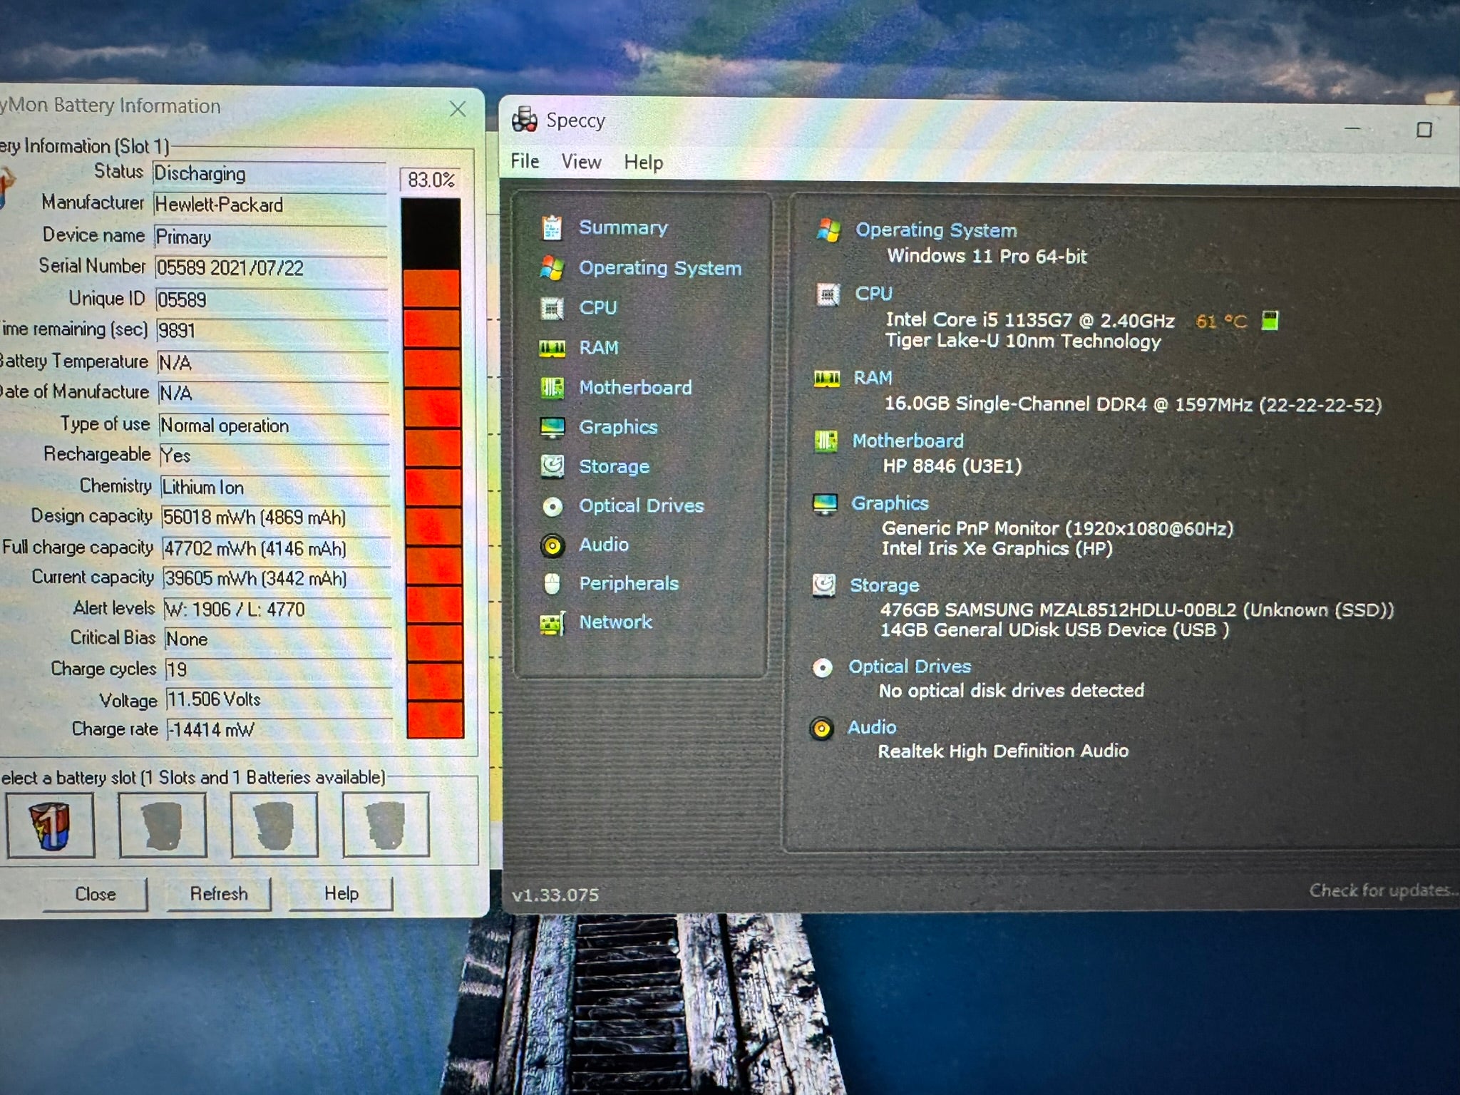Click the third empty battery slot icon
This screenshot has width=1460, height=1095.
pos(274,825)
